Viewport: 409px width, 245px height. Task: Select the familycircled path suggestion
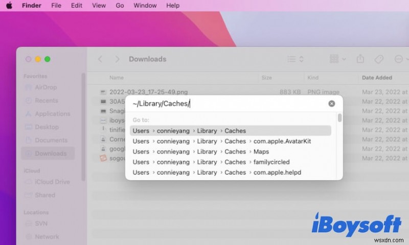click(231, 162)
